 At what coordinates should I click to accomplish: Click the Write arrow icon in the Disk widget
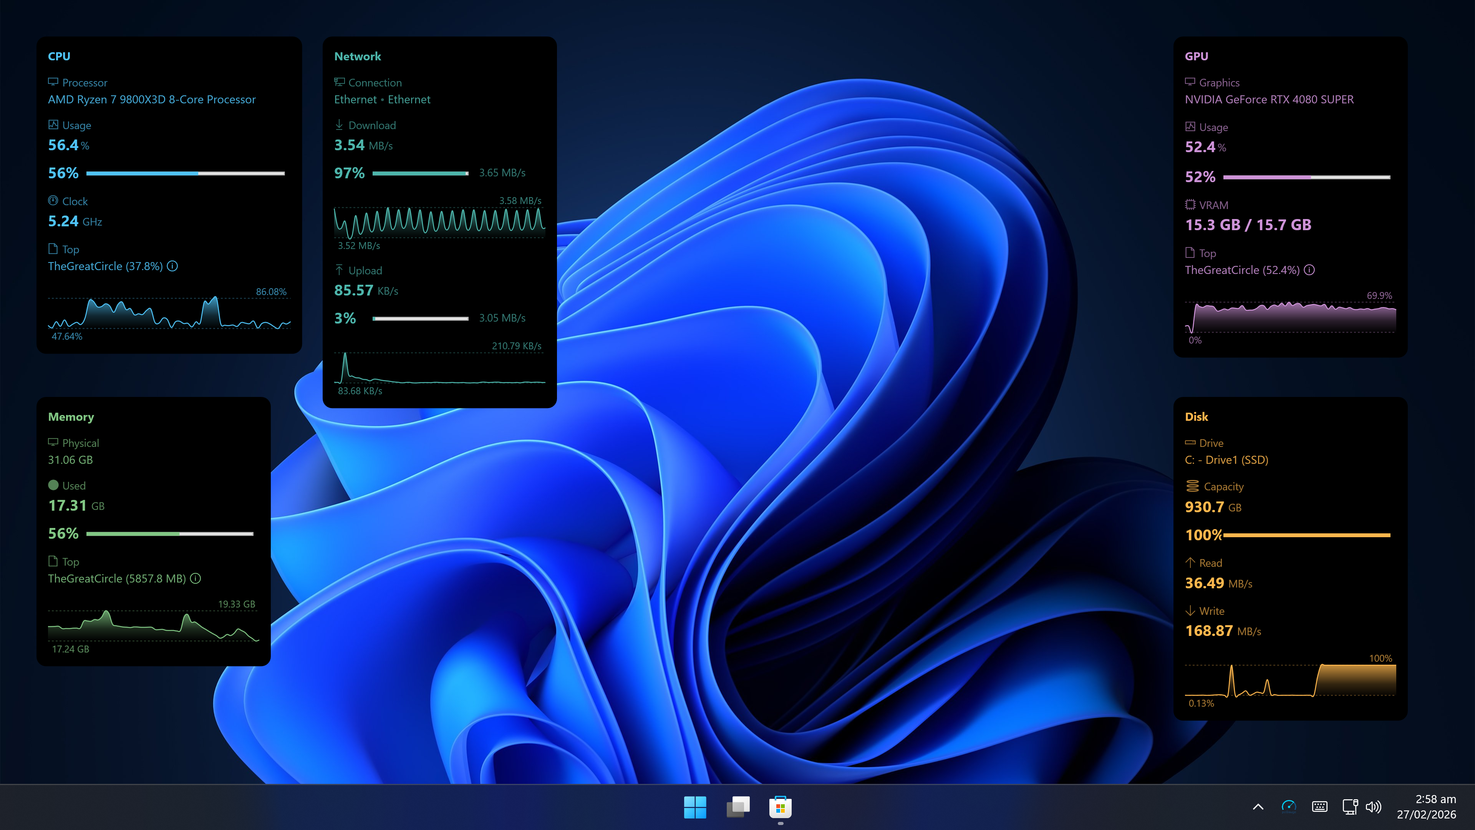1191,611
